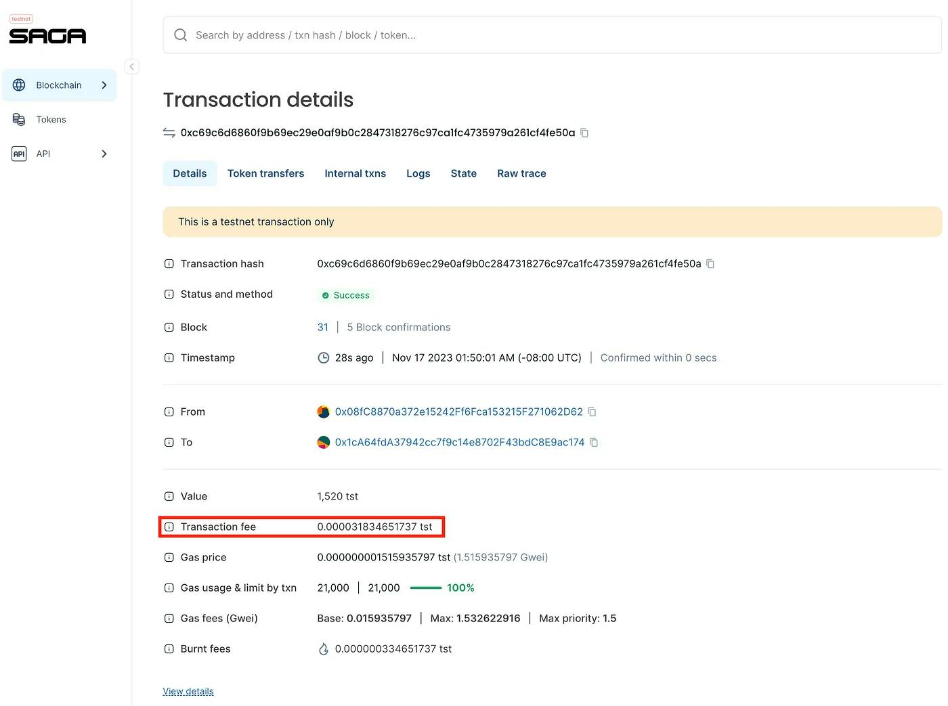This screenshot has width=948, height=706.
Task: Click info icon next to Gas price
Action: [x=169, y=558]
